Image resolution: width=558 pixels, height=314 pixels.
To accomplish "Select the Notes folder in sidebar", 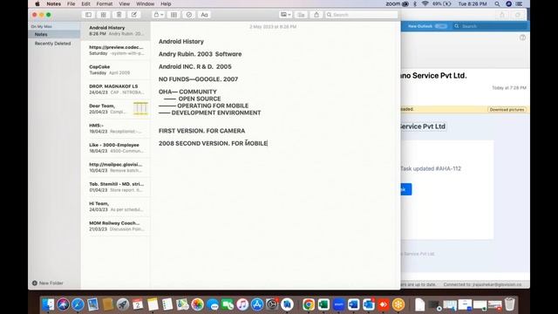I will click(54, 34).
